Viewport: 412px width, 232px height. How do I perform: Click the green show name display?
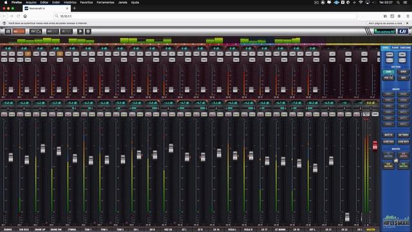385,32
